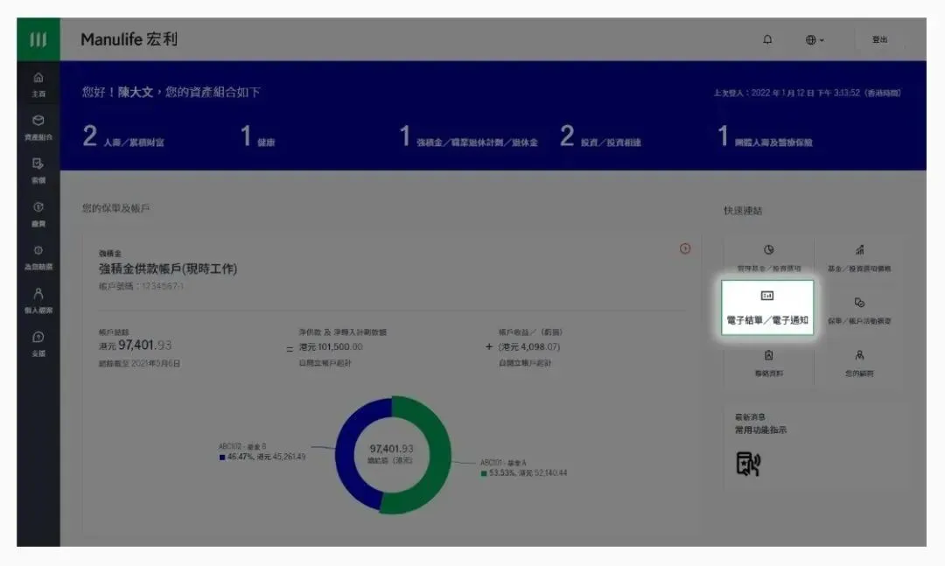Select the 1 健康 category

point(257,136)
